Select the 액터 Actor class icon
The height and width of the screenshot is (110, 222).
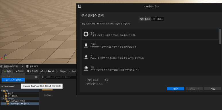pyautogui.click(x=86, y=68)
